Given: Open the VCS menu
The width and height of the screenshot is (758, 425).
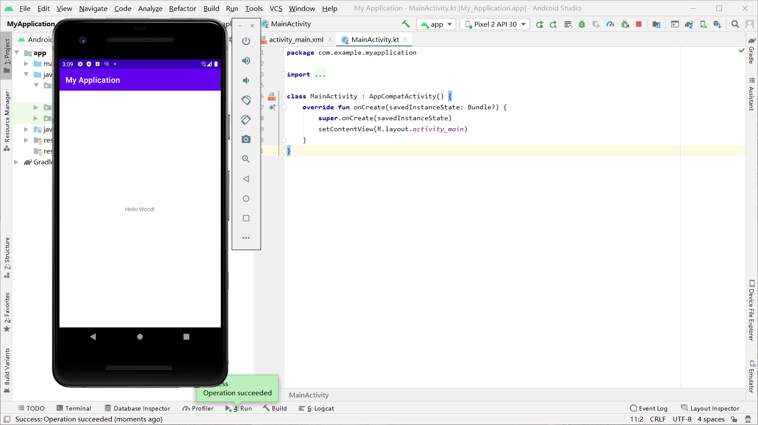Looking at the screenshot, I should click(276, 8).
